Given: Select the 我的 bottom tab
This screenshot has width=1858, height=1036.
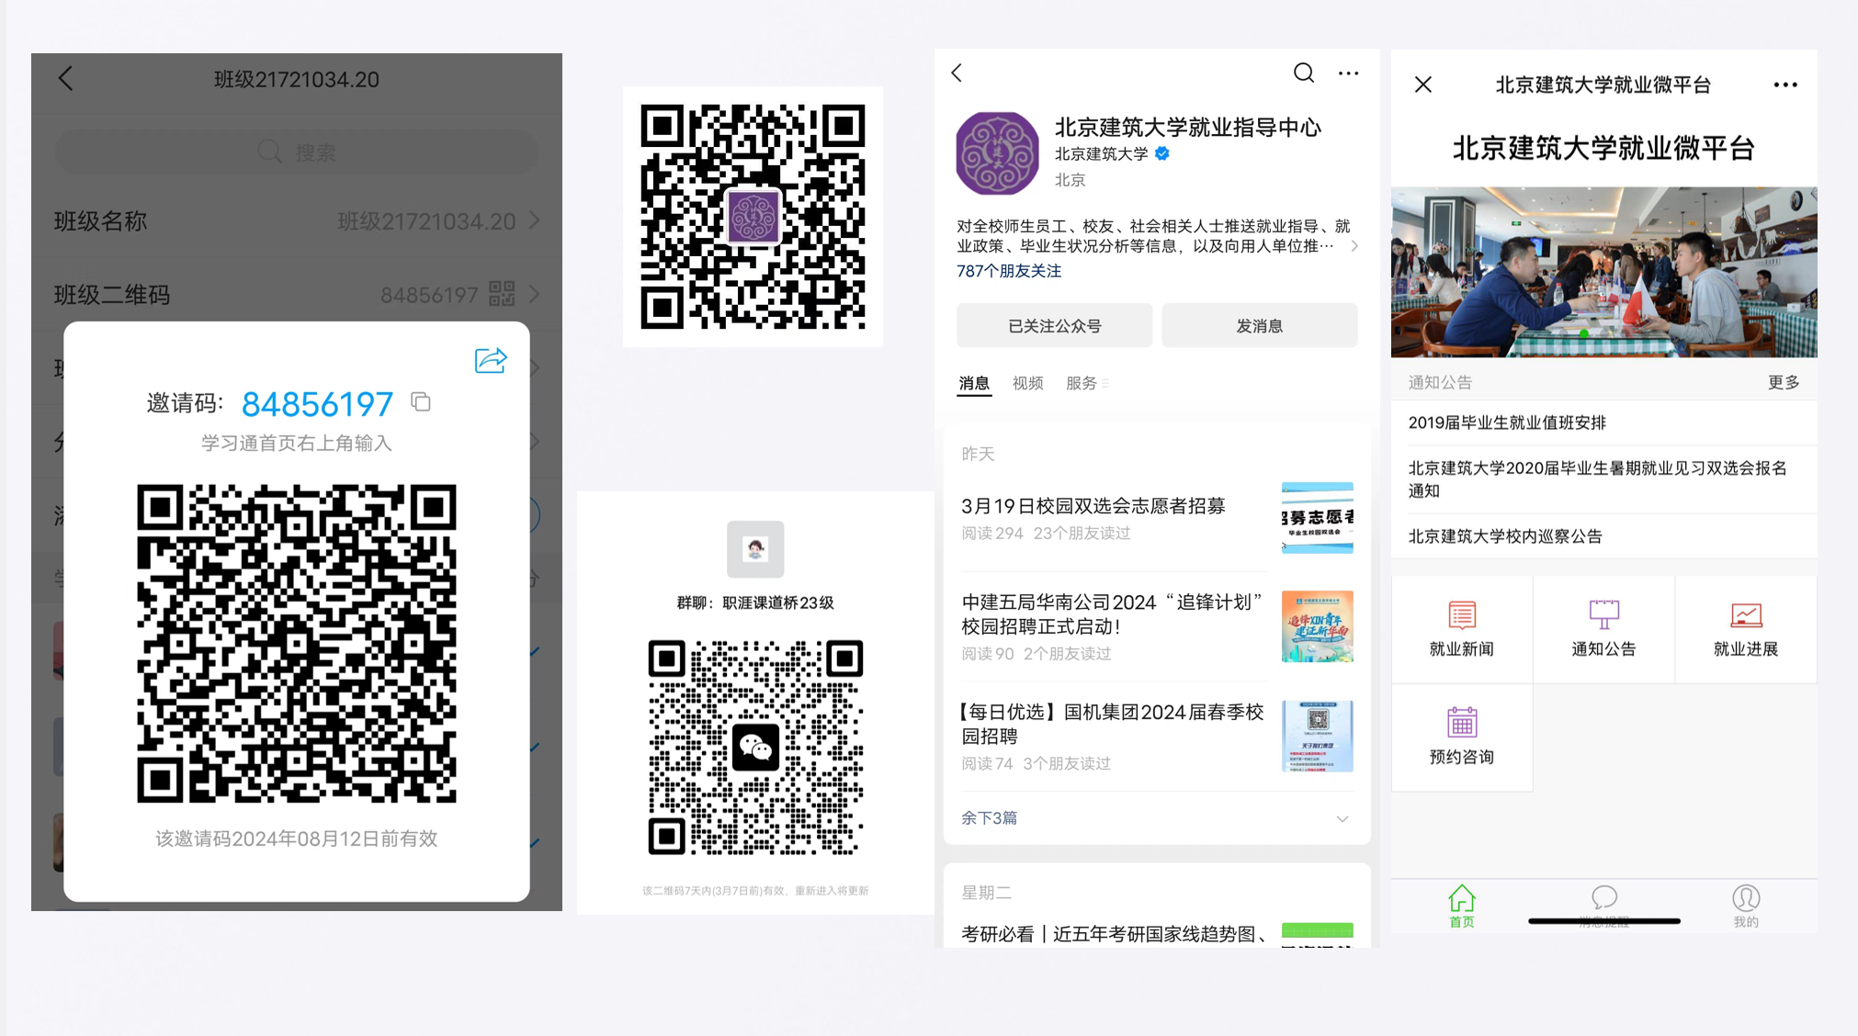Looking at the screenshot, I should pos(1745,905).
